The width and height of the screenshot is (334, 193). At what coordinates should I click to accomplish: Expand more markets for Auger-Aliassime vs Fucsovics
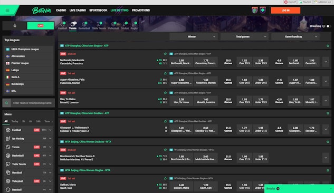326,81
